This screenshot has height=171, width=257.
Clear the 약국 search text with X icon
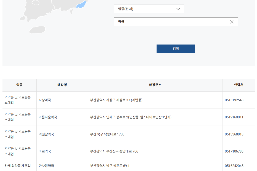coord(232,22)
